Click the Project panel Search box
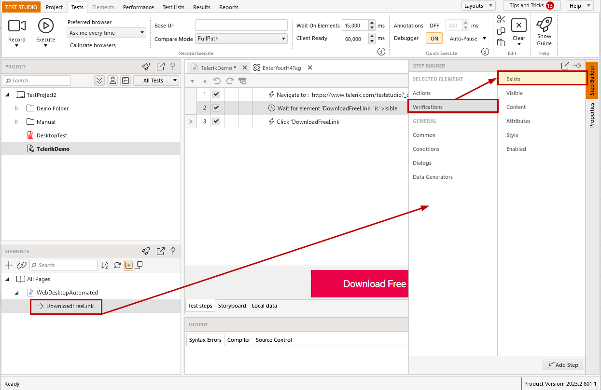The width and height of the screenshot is (601, 390). (37, 81)
